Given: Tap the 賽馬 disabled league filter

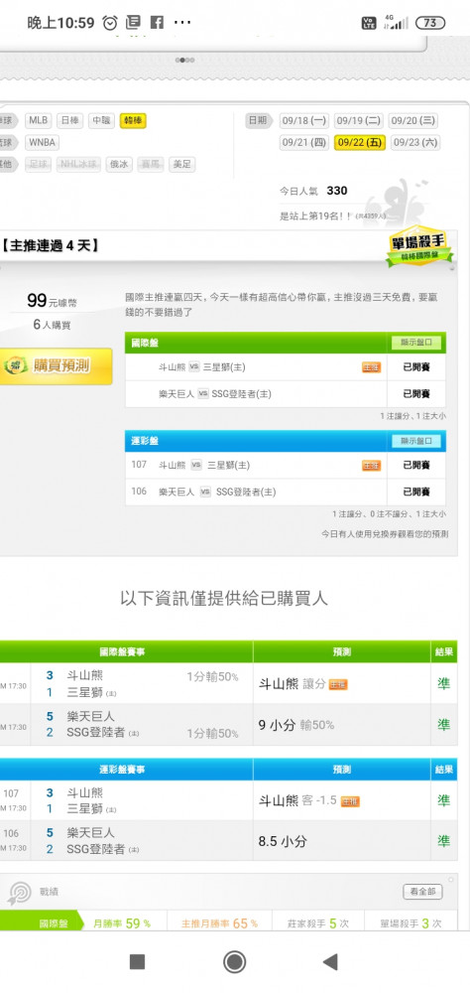Looking at the screenshot, I should point(151,165).
